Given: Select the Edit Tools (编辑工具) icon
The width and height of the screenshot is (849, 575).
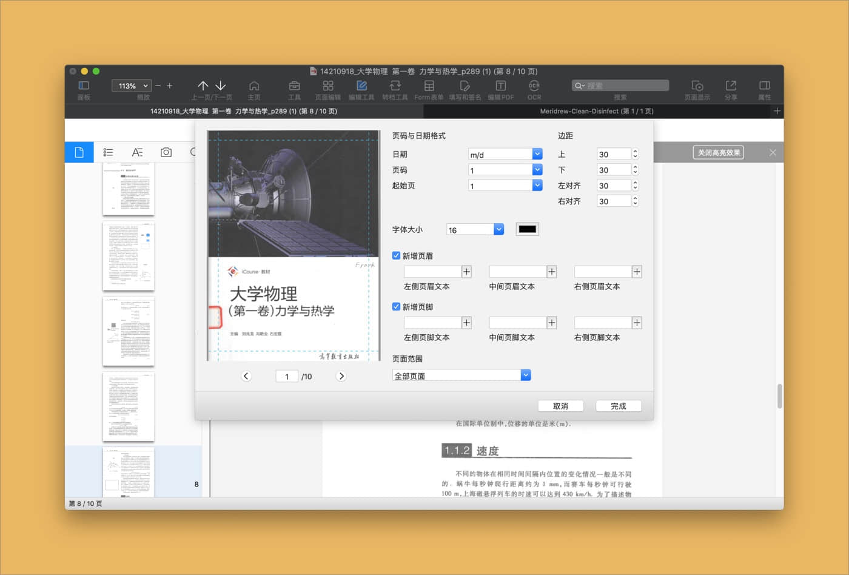Looking at the screenshot, I should (361, 86).
